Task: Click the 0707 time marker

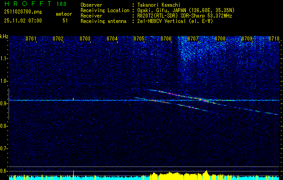Action: point(193,39)
